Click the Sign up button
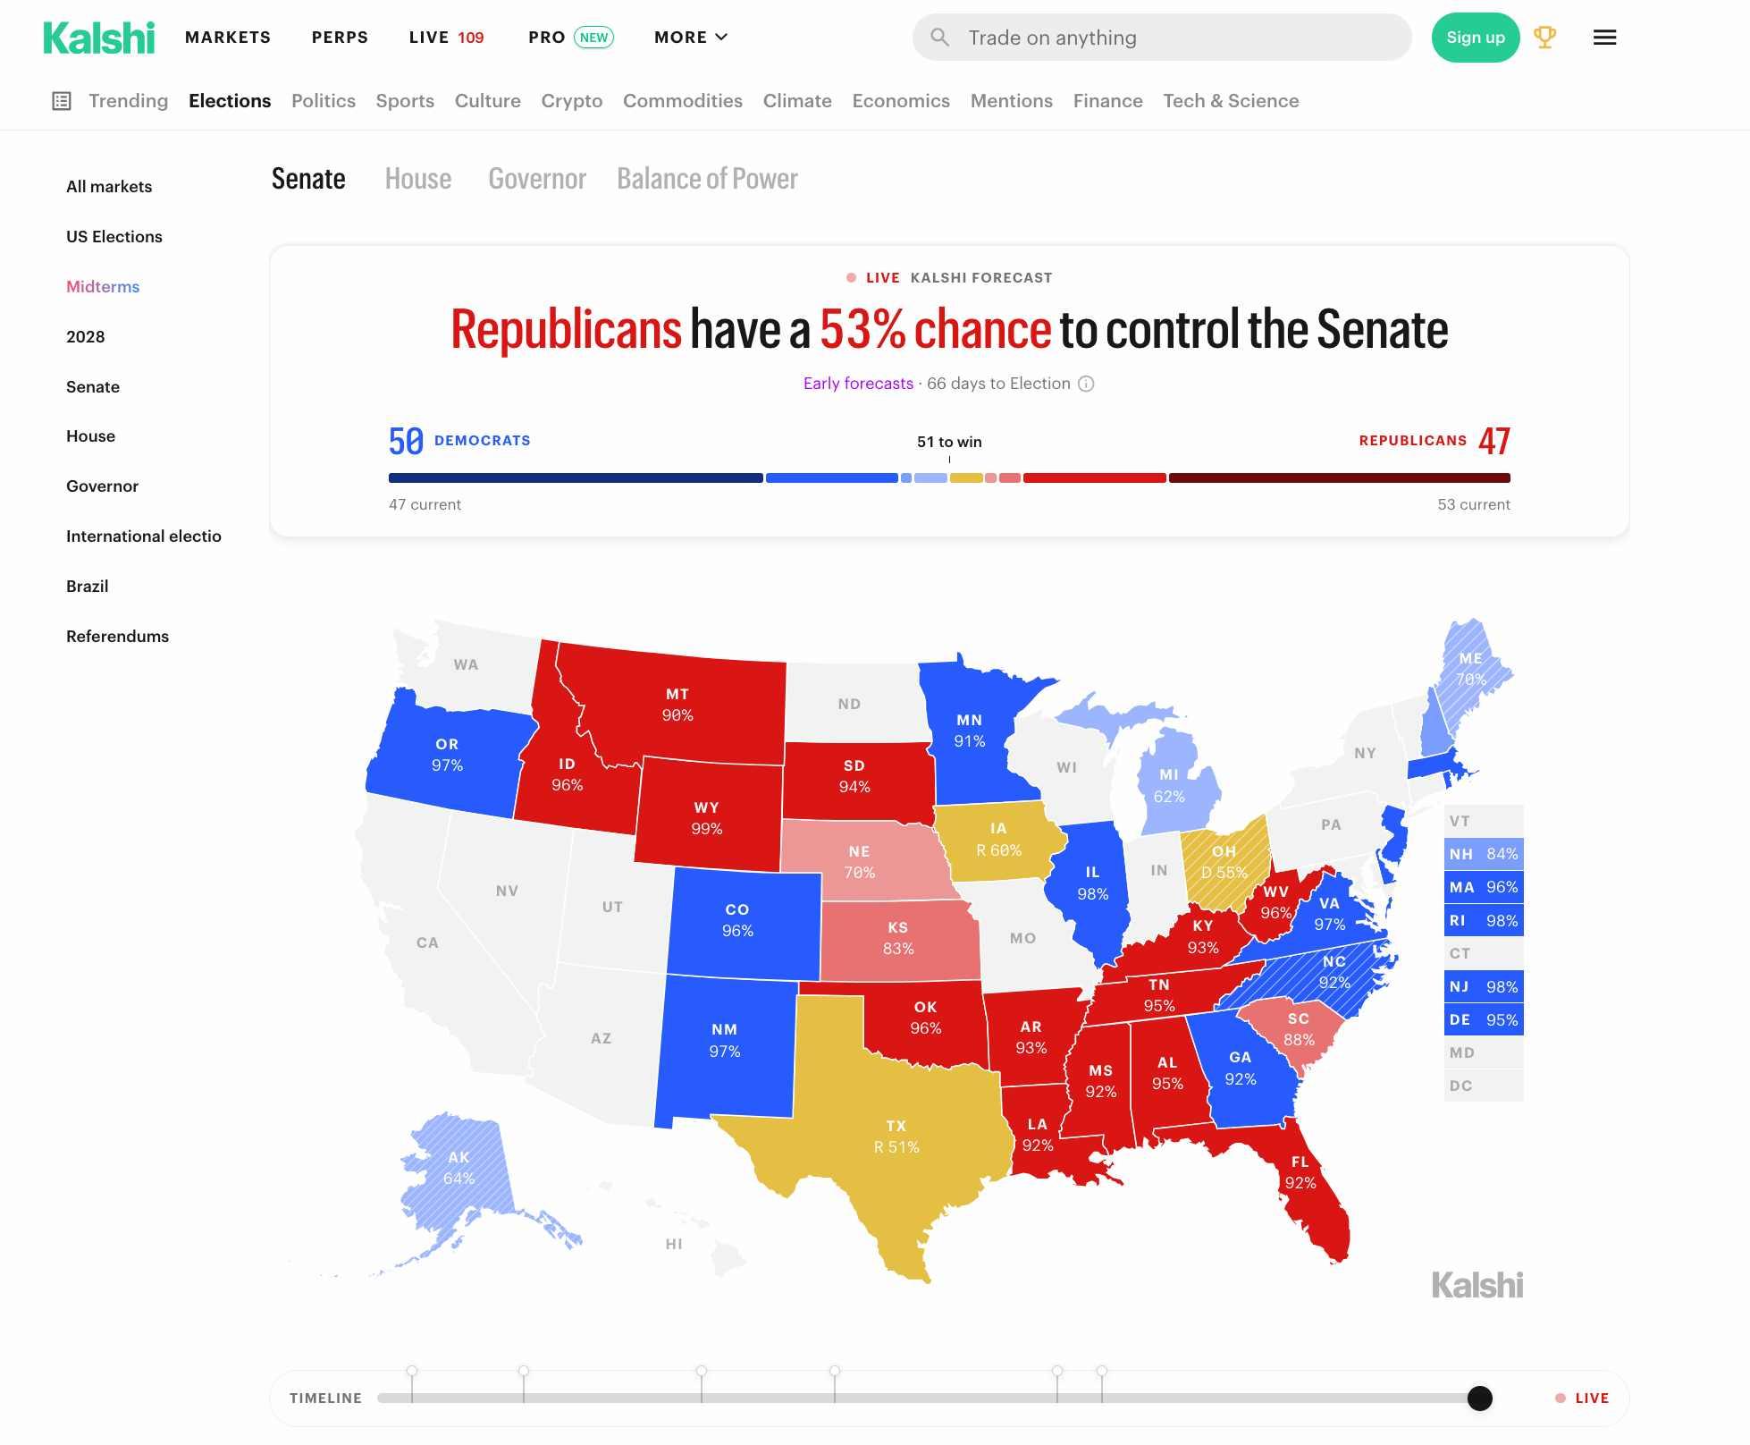The image size is (1750, 1445). click(1476, 38)
